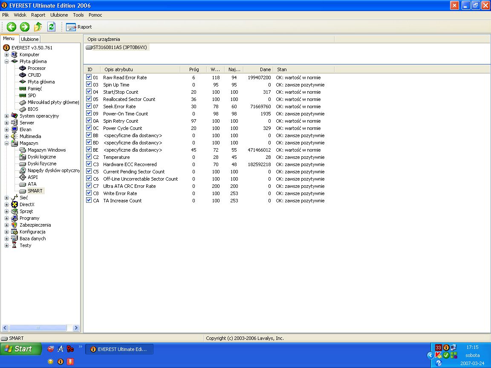
Task: Sort by Próg column header
Action: (194, 69)
